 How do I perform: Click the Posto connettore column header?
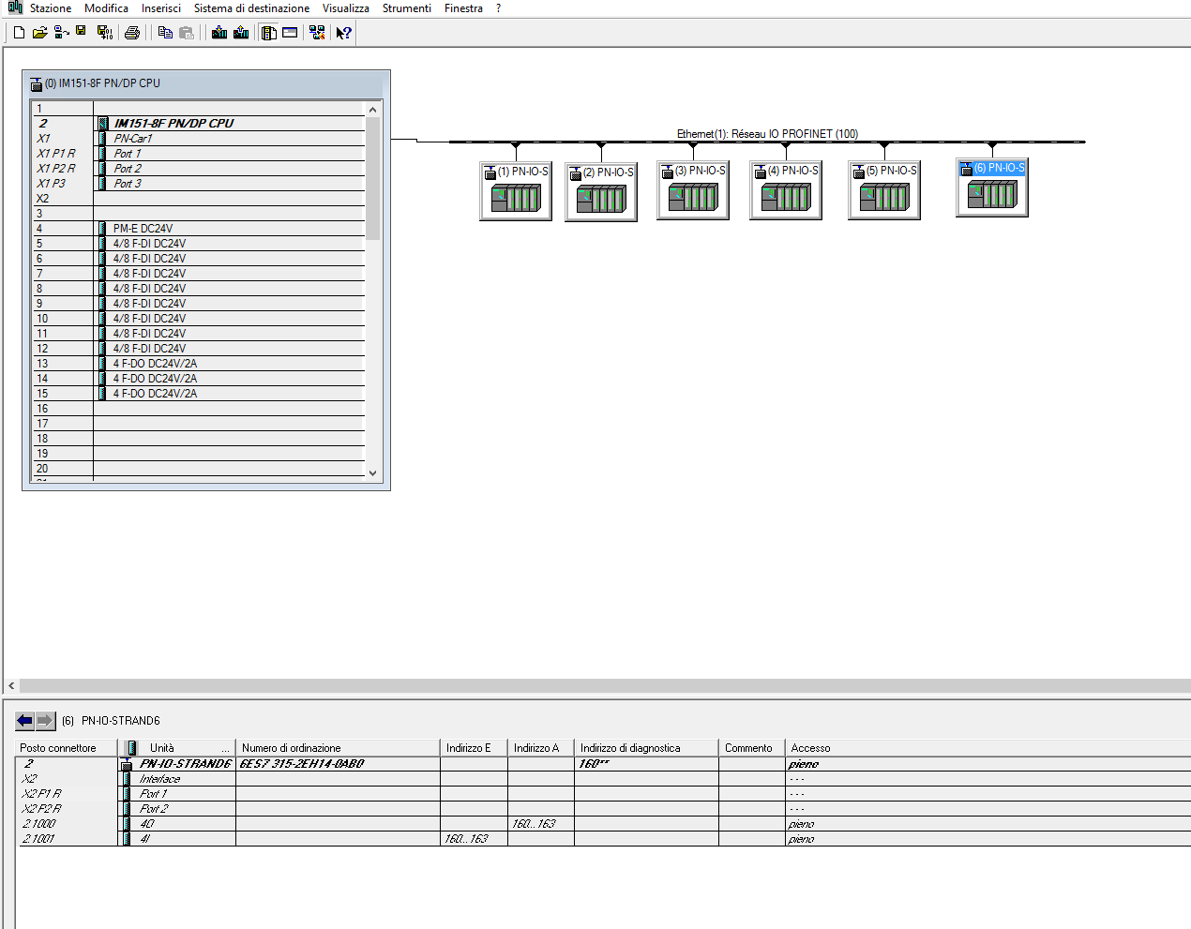[67, 748]
